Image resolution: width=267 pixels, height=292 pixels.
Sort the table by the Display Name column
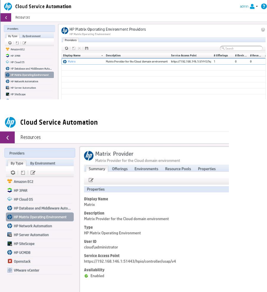tap(83, 55)
